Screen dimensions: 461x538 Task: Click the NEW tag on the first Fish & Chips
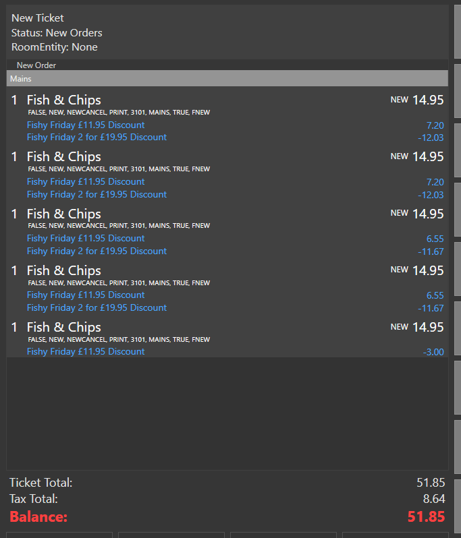(x=399, y=100)
